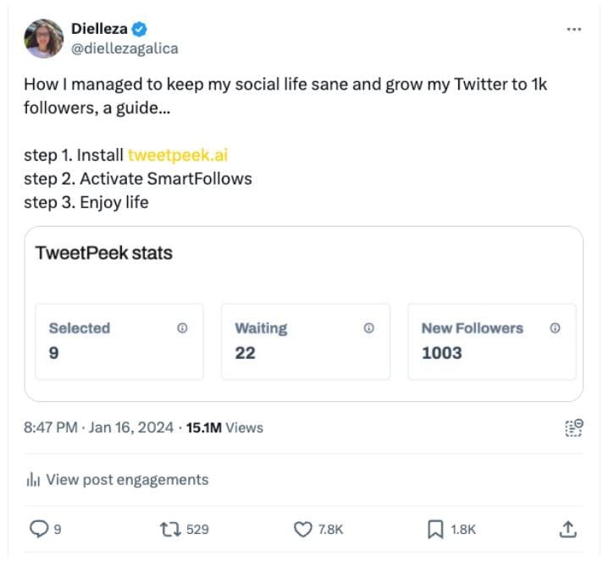Bookmark this post
This screenshot has height=561, width=603.
coord(435,529)
